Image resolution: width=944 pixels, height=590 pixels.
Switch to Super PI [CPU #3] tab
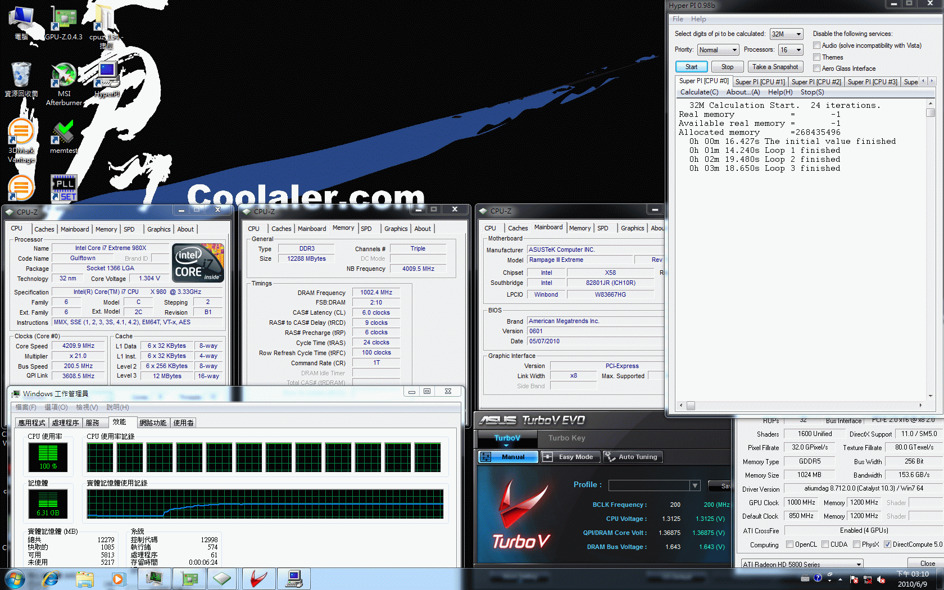coord(872,82)
